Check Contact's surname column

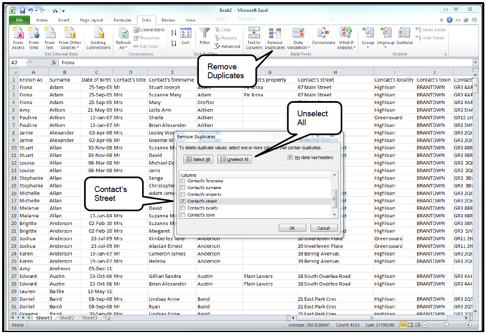(183, 187)
